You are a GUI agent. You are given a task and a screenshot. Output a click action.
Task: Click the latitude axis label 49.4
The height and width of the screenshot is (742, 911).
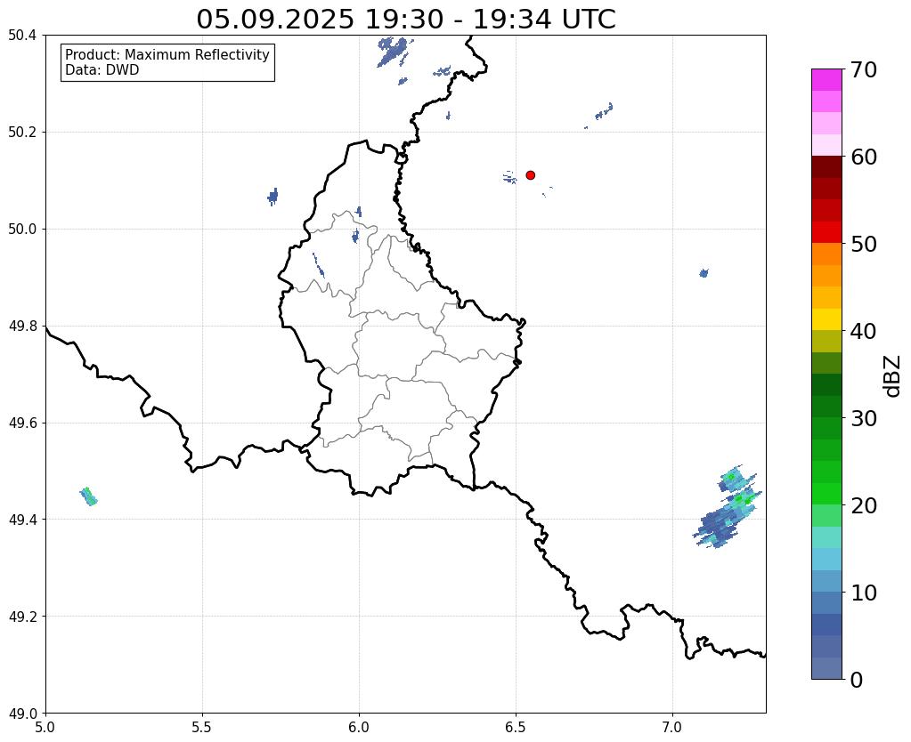click(22, 519)
